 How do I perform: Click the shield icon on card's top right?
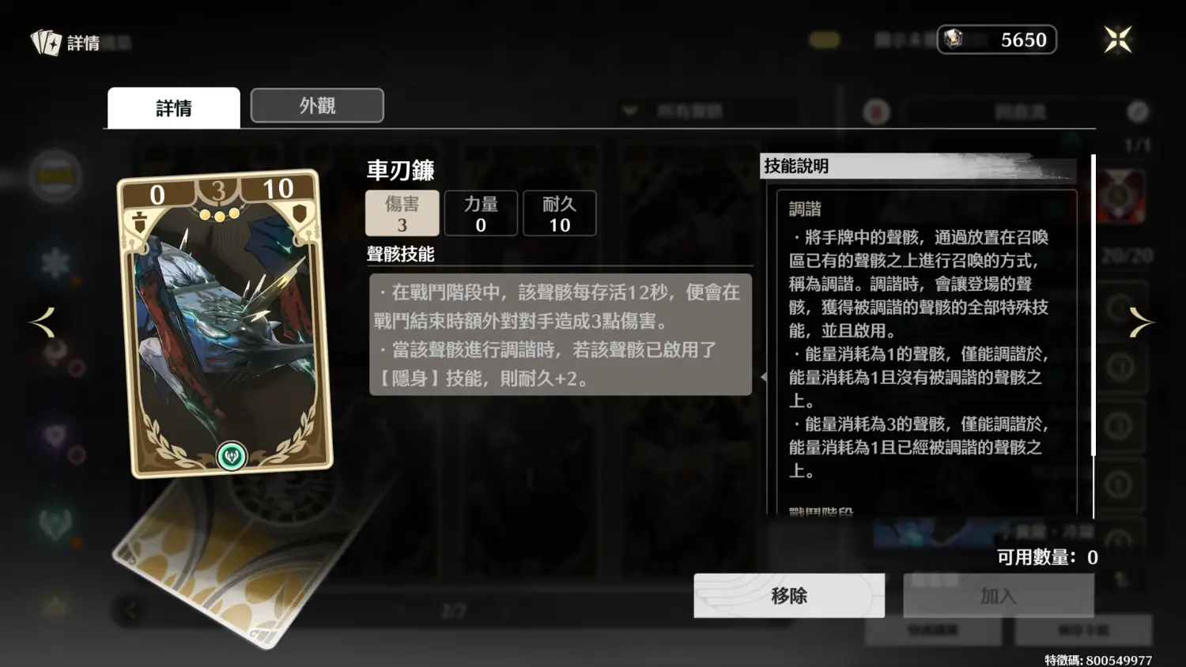pos(300,214)
